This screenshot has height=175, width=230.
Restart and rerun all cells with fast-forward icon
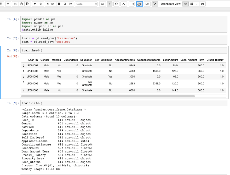(x=71, y=4)
